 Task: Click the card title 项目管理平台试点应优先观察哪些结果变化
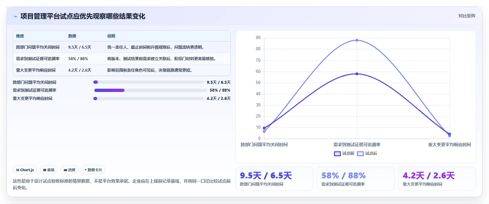coord(83,16)
